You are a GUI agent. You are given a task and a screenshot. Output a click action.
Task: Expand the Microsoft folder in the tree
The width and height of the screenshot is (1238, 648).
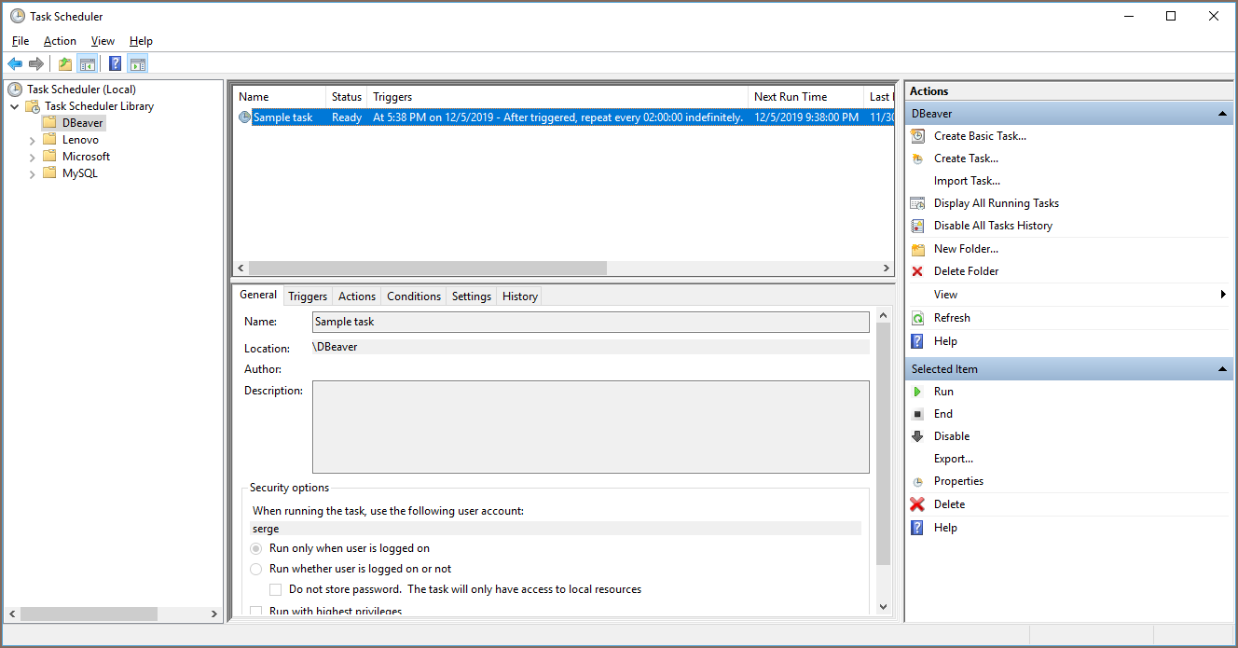click(x=33, y=157)
